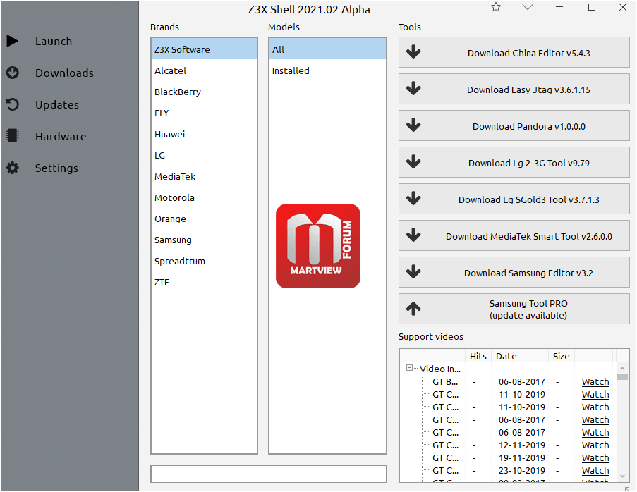Click the update up-arrow icon for Samsung Tool PRO
Viewport: 637px width, 492px height.
coord(413,309)
